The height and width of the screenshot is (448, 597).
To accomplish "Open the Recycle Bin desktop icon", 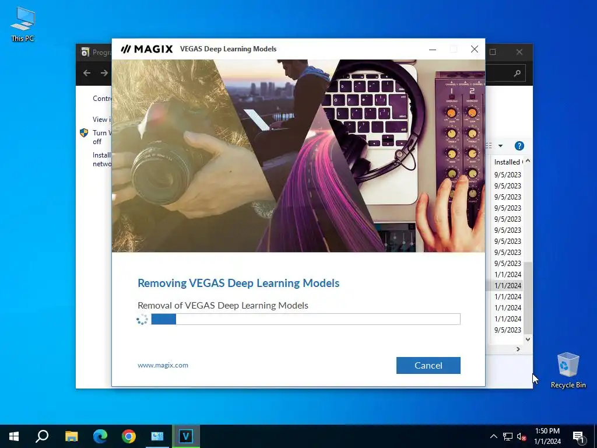I will coord(568,370).
